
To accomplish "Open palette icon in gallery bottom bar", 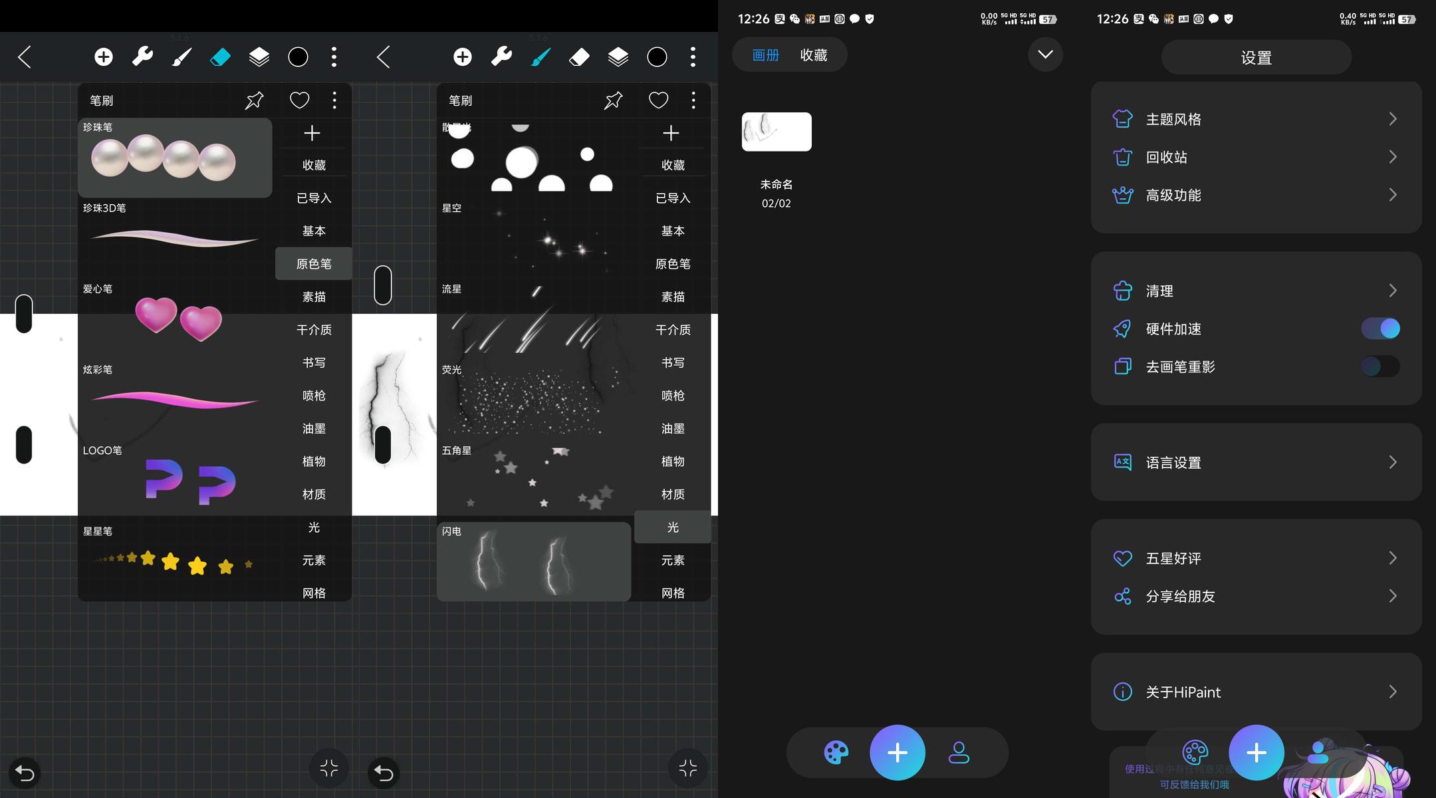I will [x=836, y=753].
